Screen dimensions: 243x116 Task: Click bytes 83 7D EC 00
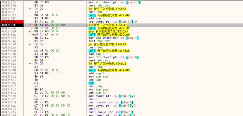point(44,22)
